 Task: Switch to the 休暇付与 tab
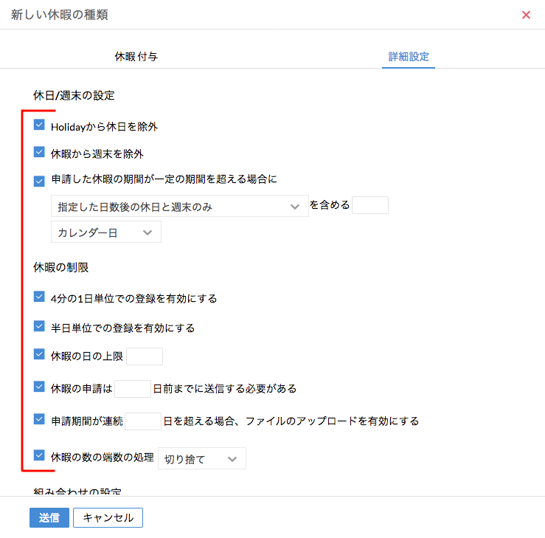136,56
